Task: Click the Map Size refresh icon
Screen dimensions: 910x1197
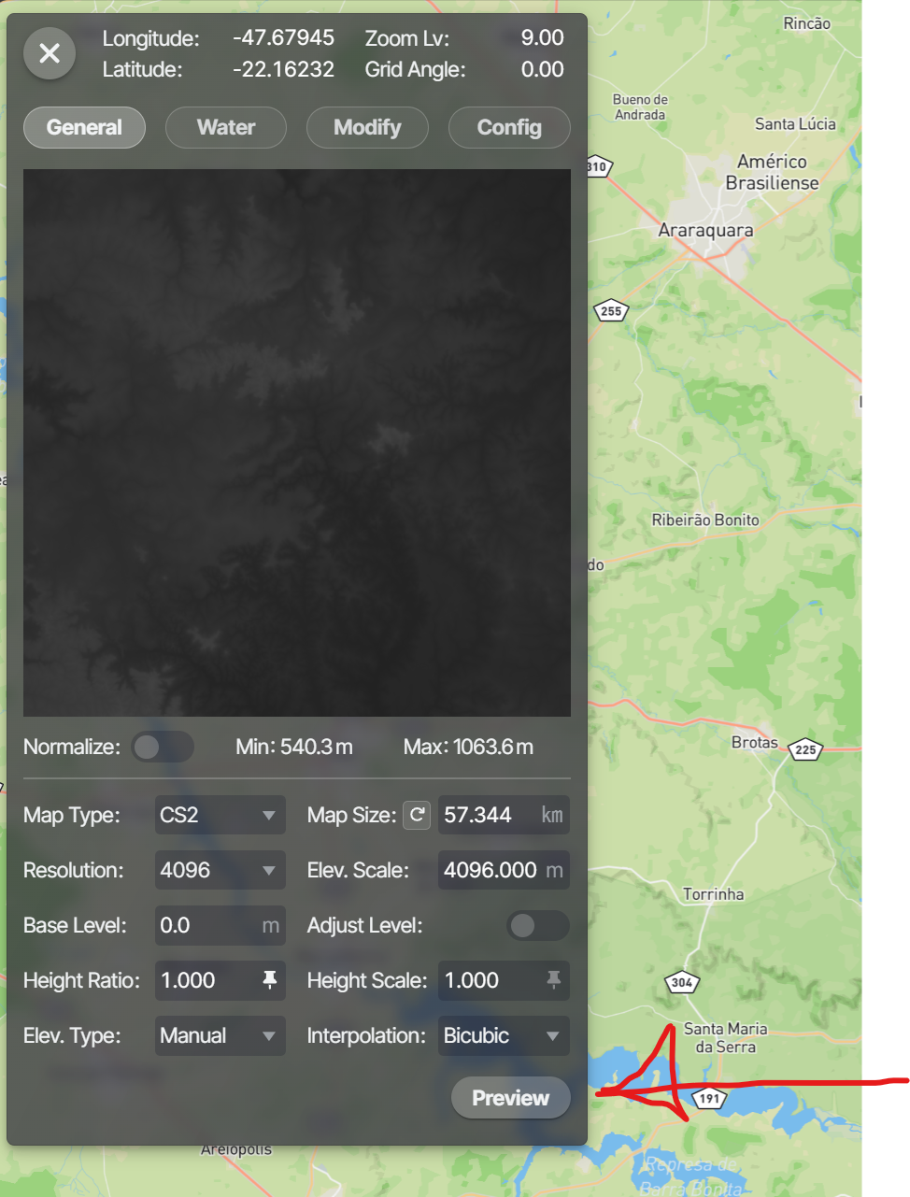Action: (417, 815)
